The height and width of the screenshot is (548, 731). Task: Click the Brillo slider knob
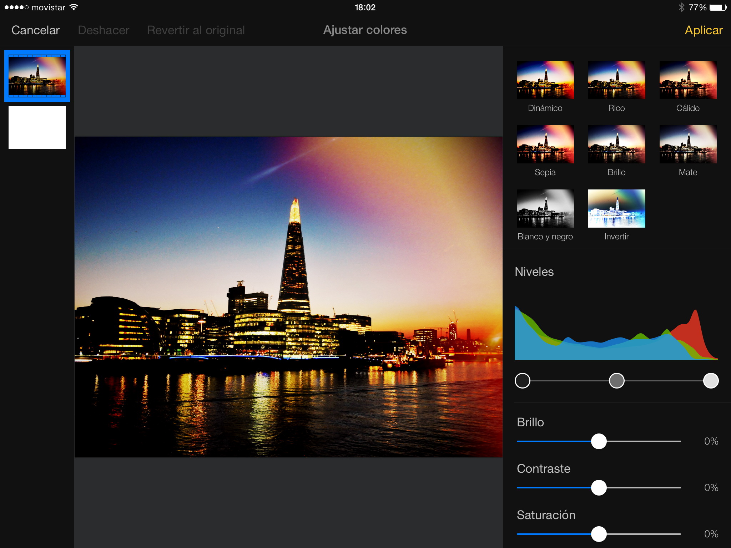[599, 441]
